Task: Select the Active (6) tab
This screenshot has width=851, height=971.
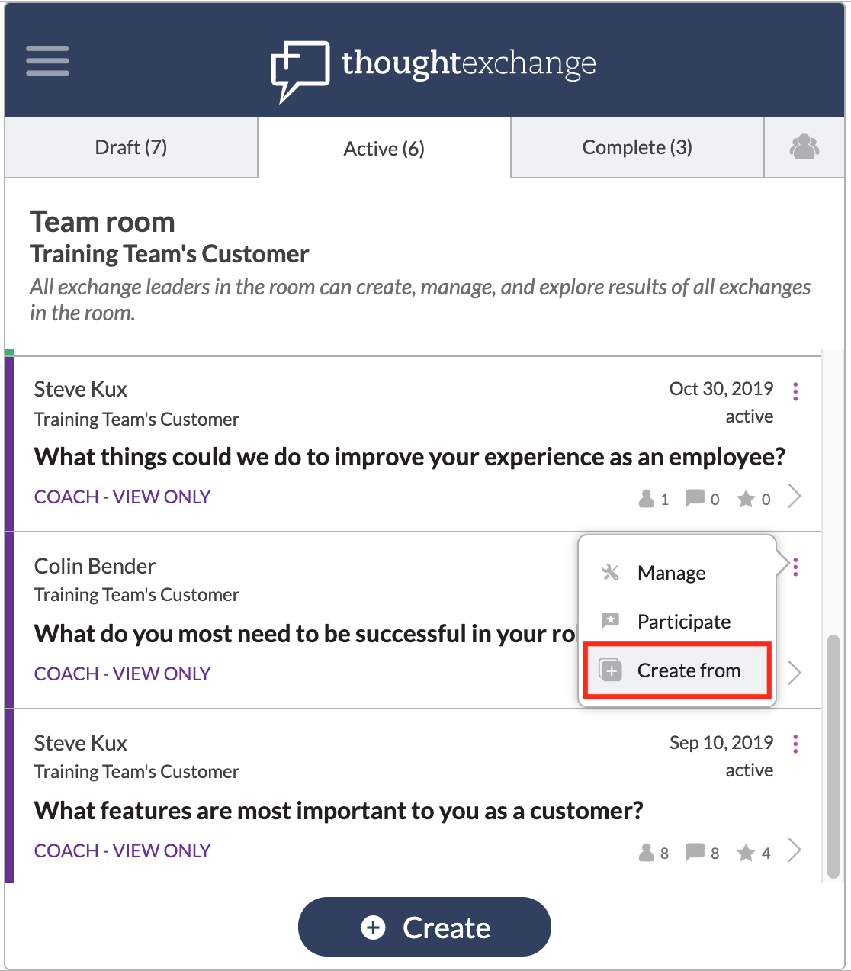Action: coord(384,148)
